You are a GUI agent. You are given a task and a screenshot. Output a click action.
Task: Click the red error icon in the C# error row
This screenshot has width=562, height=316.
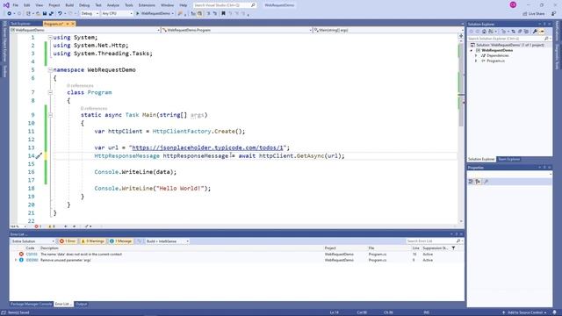coord(21,254)
